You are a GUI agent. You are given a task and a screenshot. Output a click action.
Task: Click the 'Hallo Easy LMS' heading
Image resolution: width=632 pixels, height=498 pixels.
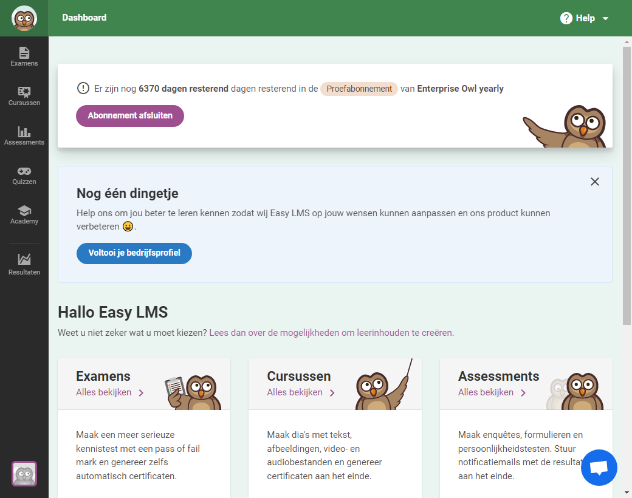coord(113,312)
